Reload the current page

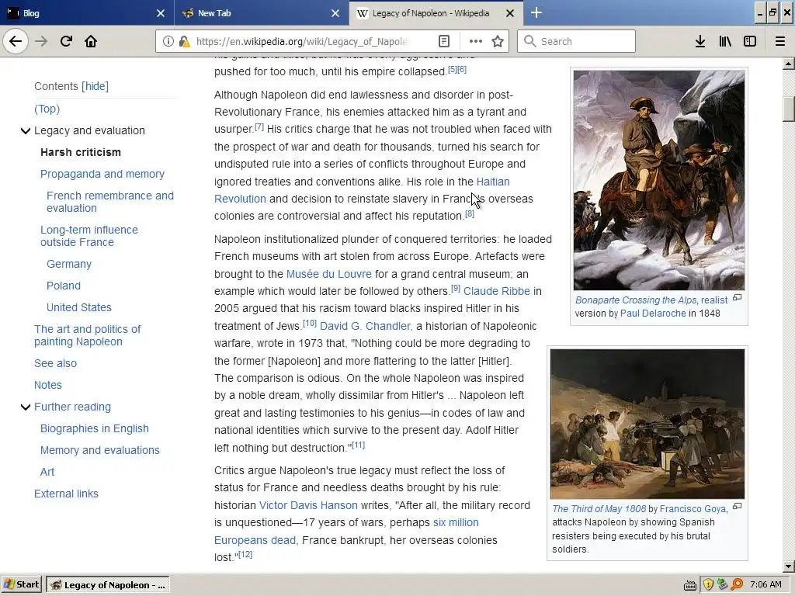(x=66, y=41)
